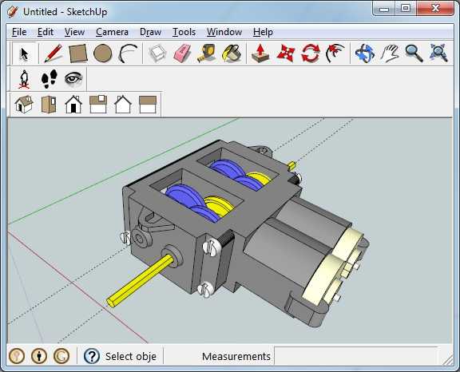Switch to Iso standard view
This screenshot has width=460, height=372.
24,105
